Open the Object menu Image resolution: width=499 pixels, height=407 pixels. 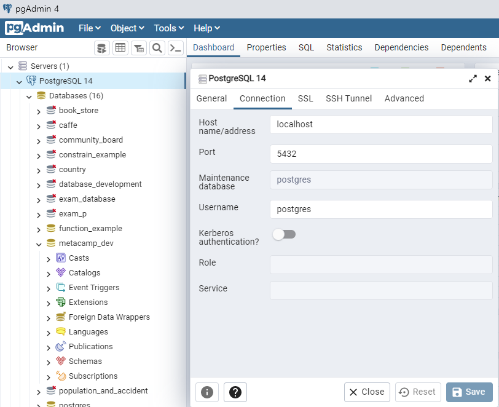127,28
